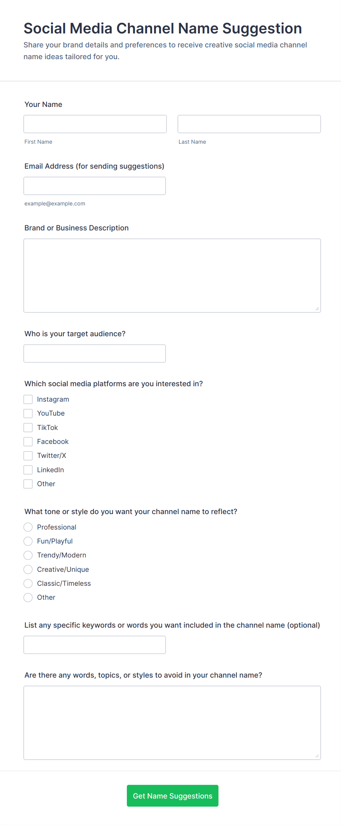
Task: Click the target audience input field
Action: point(95,353)
